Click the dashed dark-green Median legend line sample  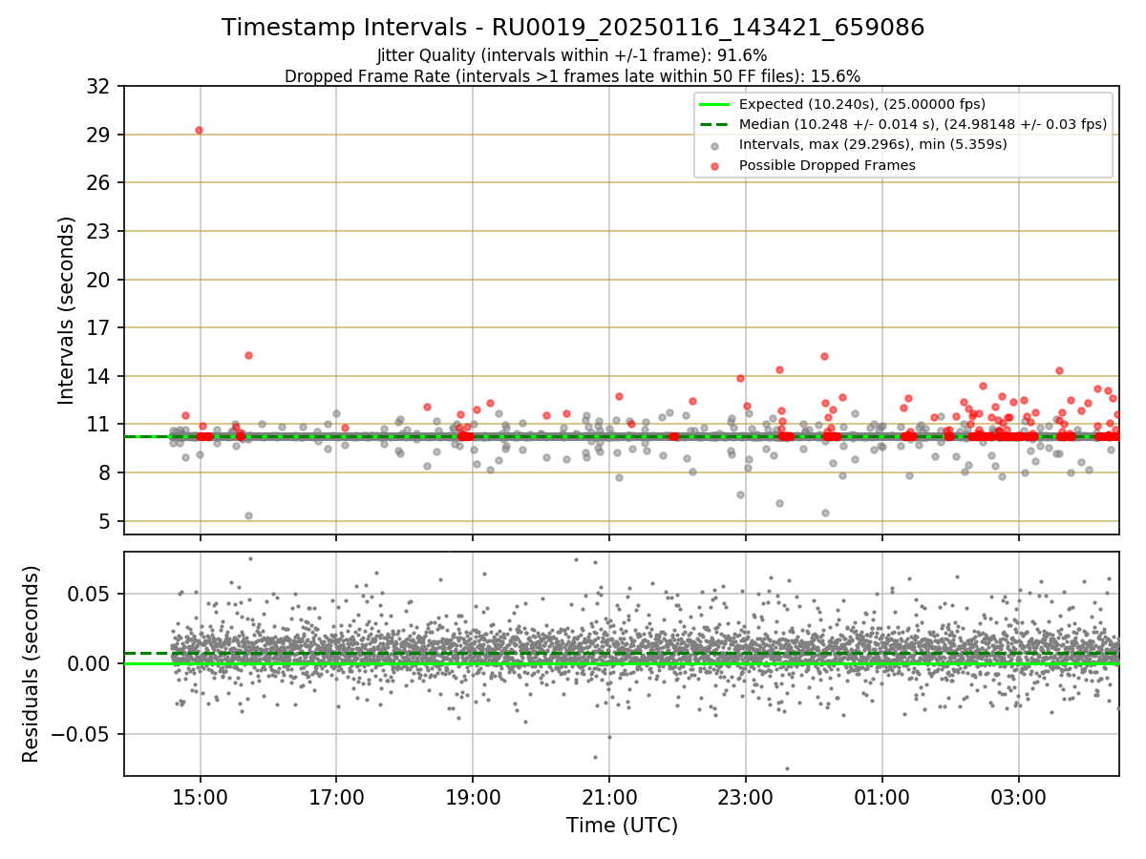[x=714, y=125]
